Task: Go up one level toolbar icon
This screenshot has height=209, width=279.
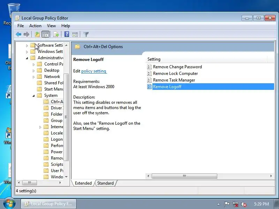Action: (37, 34)
